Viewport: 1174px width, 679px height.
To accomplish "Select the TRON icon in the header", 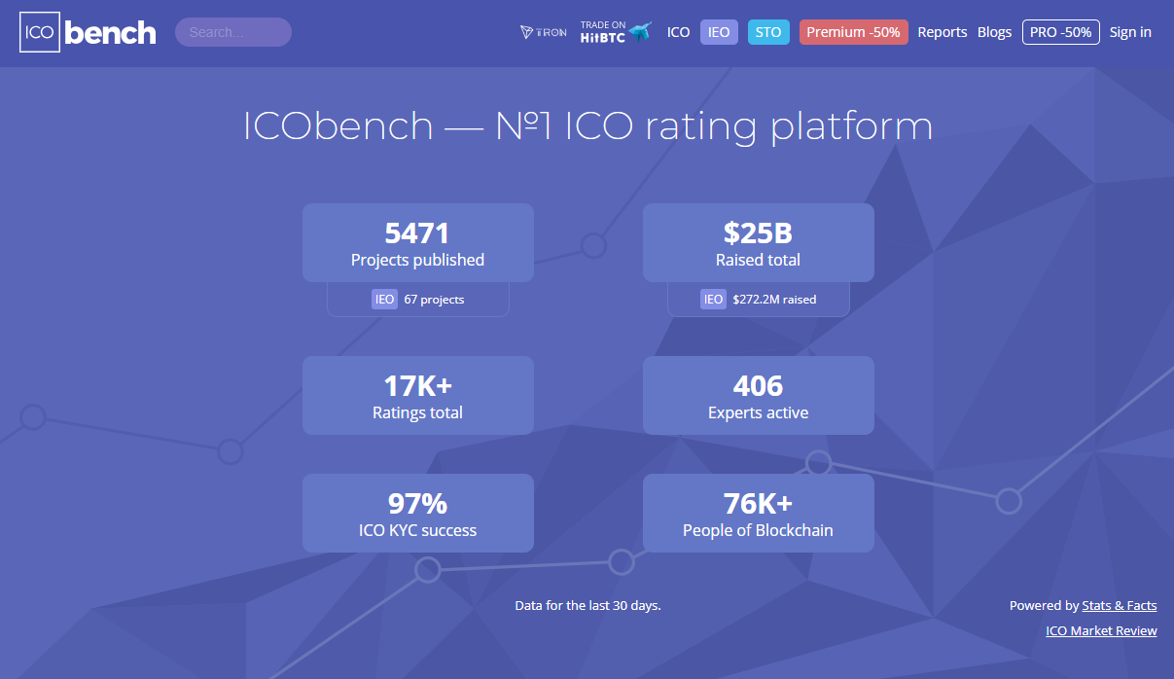I will click(x=542, y=32).
